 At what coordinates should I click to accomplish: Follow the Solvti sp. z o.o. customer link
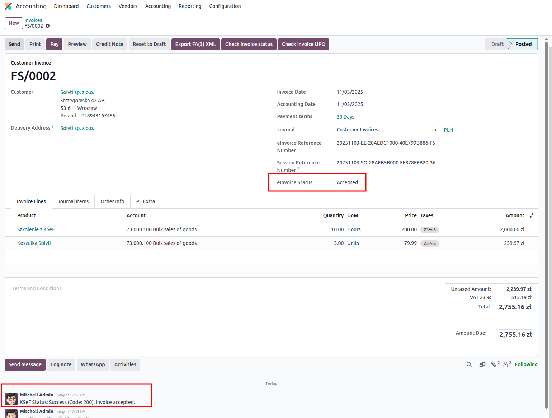77,92
